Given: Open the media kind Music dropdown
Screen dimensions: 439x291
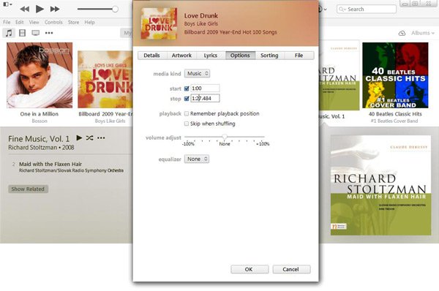Looking at the screenshot, I should [197, 73].
